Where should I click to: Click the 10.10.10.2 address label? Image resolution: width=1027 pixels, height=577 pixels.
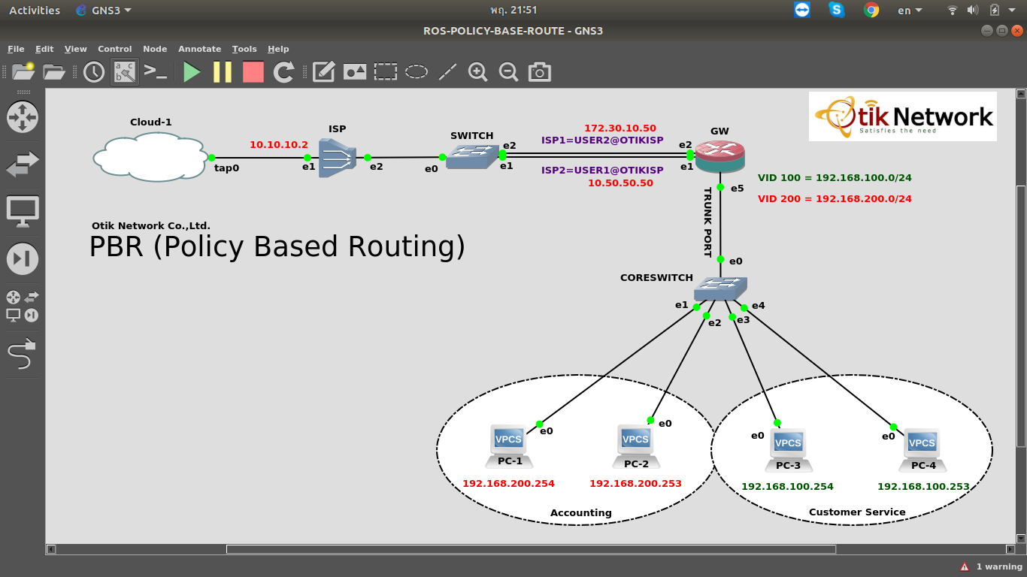click(x=279, y=144)
